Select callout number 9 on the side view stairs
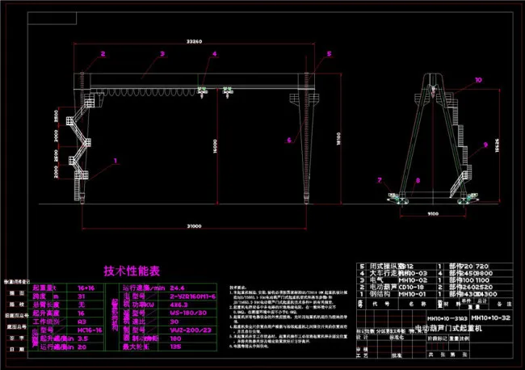The image size is (525, 370). [x=485, y=145]
